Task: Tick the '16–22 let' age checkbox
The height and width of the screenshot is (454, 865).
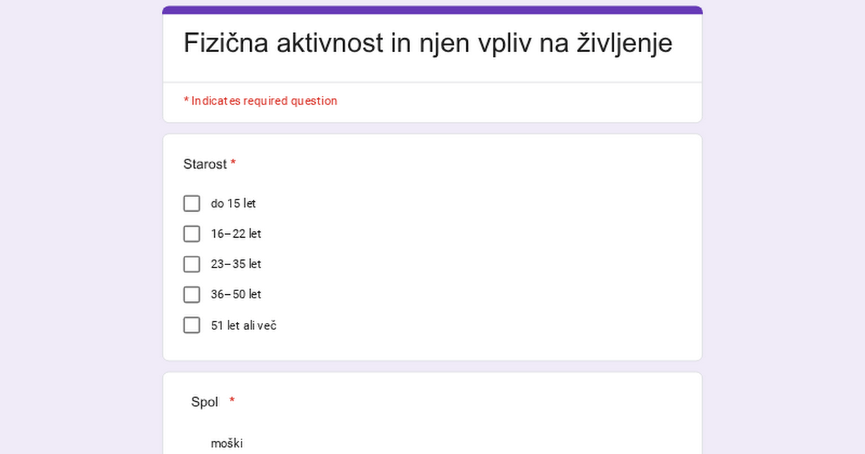Action: 192,233
